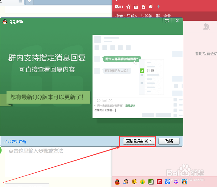Launch the red-hat QQ penguin app icon
Viewport: 217px width, 187px height.
pyautogui.click(x=117, y=182)
